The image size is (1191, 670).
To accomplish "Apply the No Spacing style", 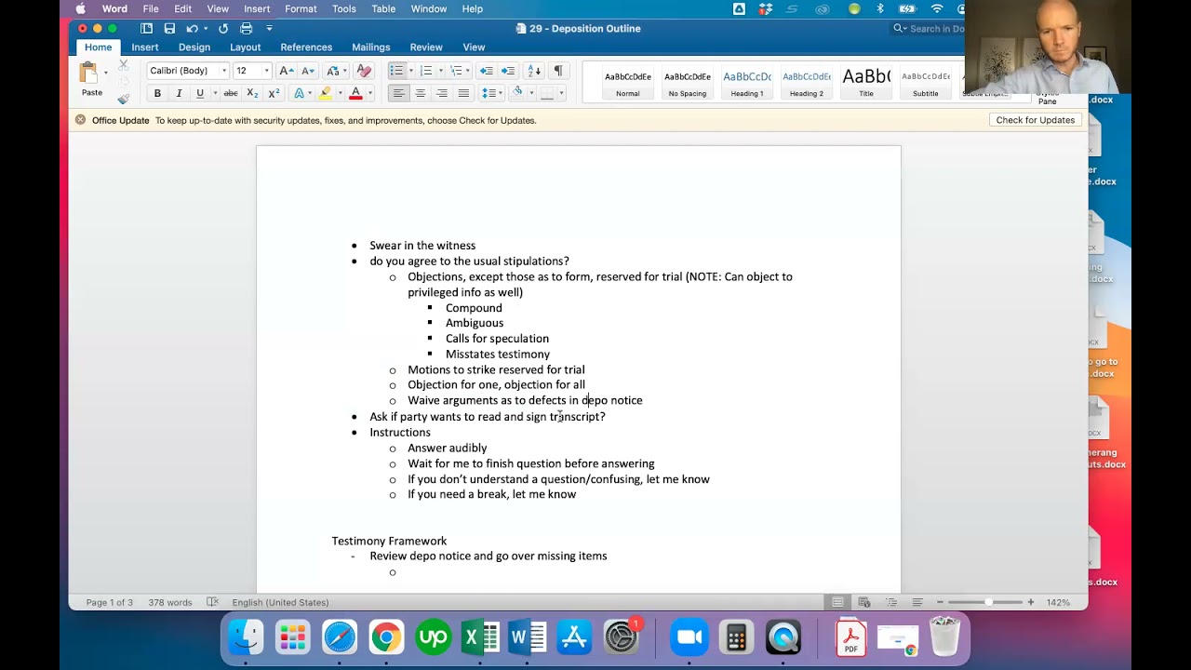I will click(x=688, y=82).
